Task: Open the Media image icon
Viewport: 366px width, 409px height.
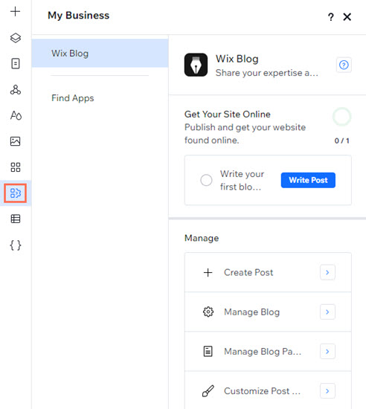Action: tap(16, 141)
